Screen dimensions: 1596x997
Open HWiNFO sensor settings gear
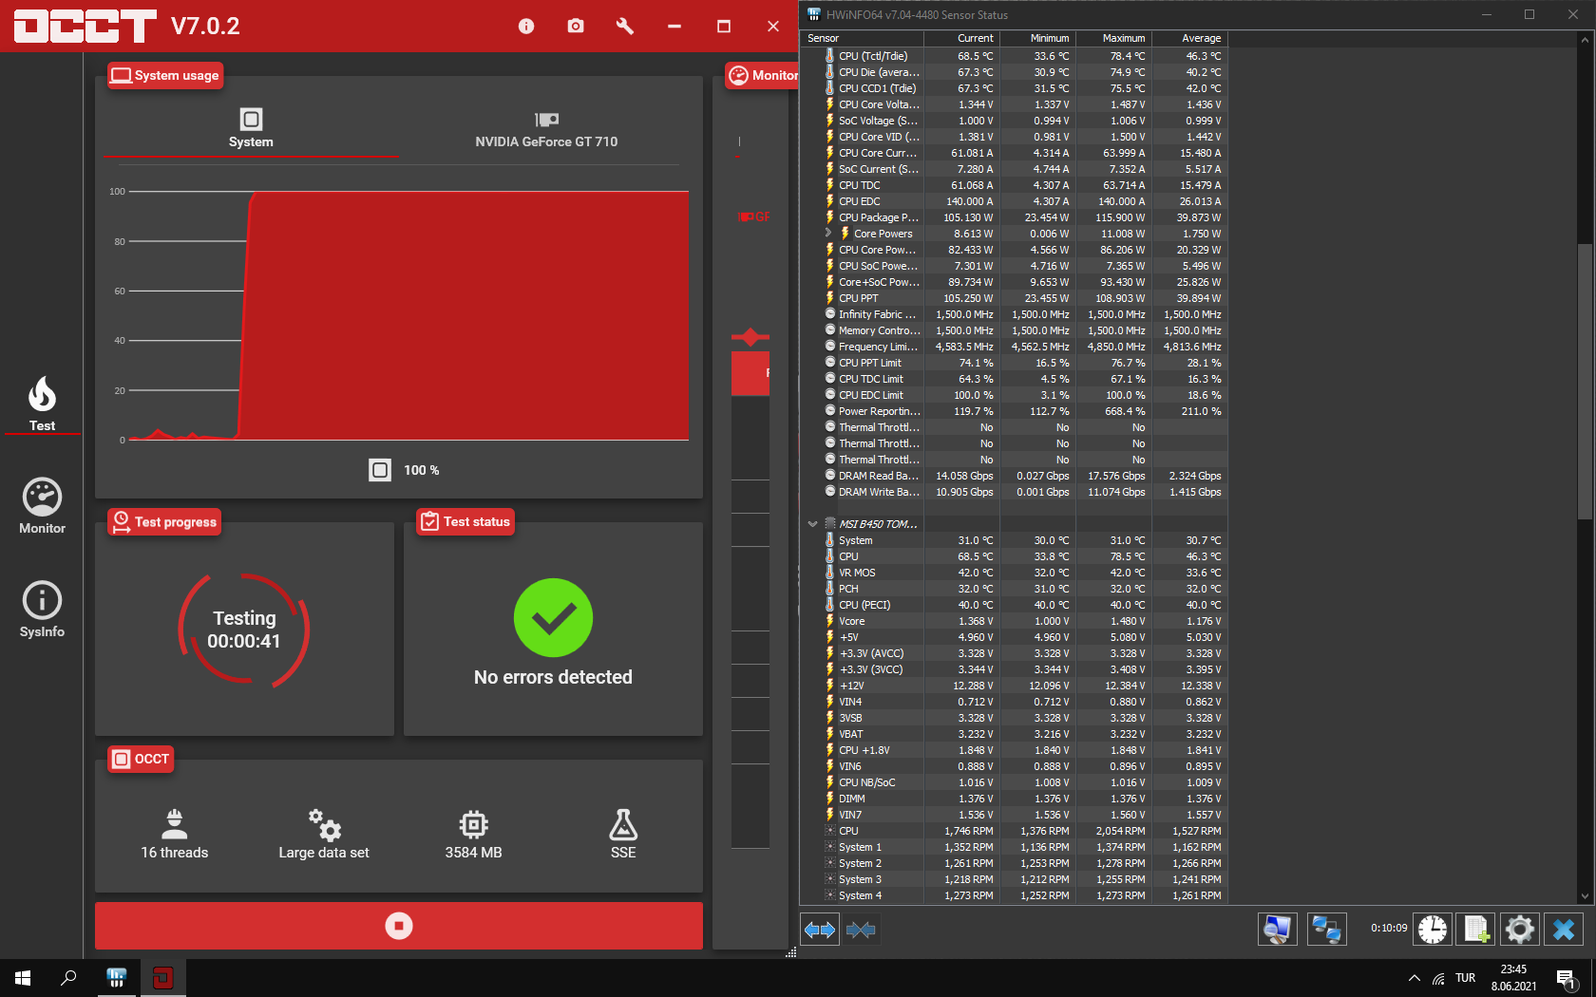pos(1520,930)
